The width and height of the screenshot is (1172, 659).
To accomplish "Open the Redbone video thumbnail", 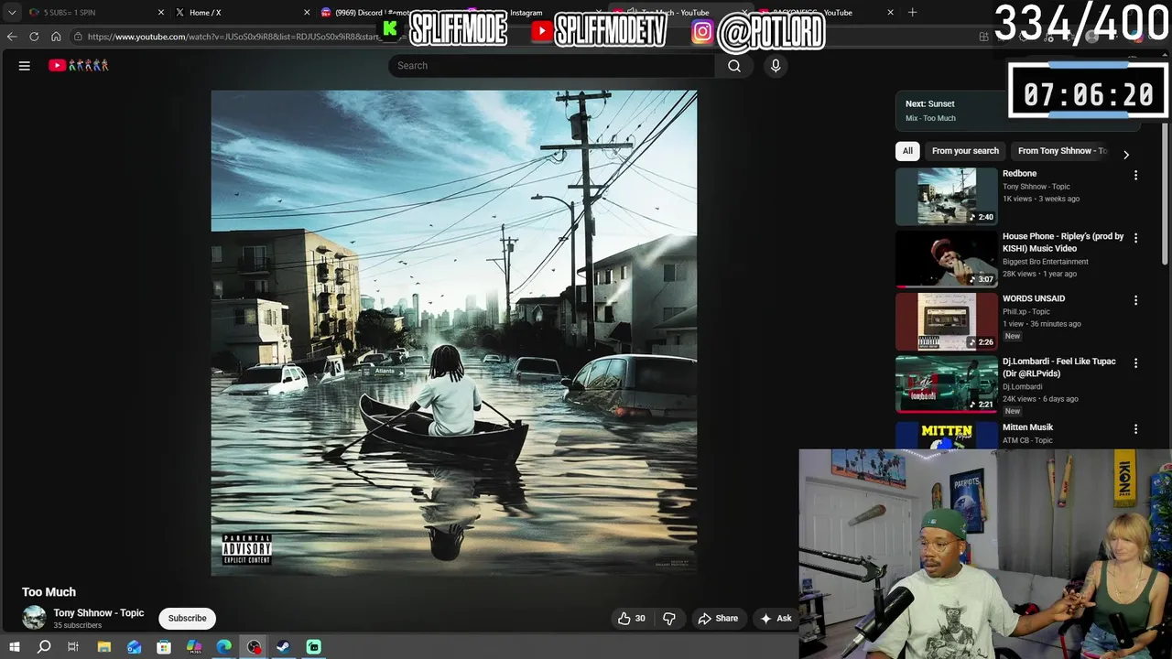I will point(946,197).
